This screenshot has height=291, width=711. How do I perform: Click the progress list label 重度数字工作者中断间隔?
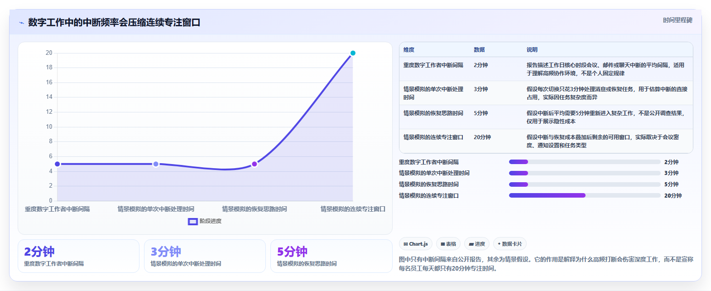coord(429,162)
